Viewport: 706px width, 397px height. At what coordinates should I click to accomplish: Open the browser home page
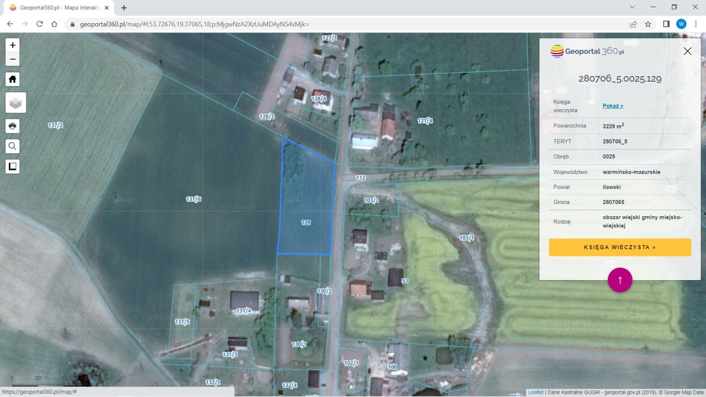point(54,24)
